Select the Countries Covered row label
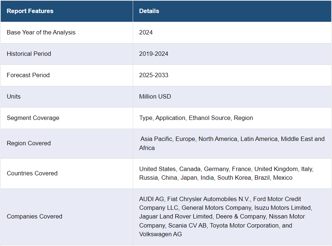The image size is (332, 246). pyautogui.click(x=32, y=173)
